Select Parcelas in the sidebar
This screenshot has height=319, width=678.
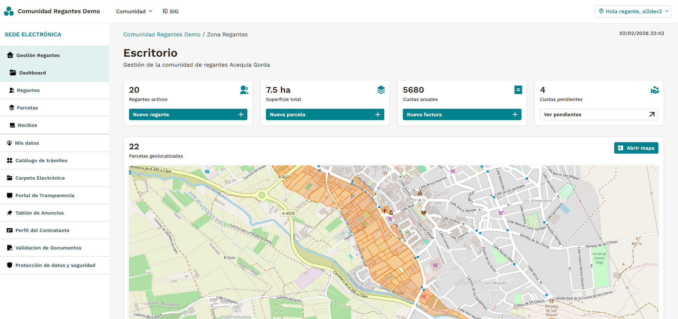(27, 108)
